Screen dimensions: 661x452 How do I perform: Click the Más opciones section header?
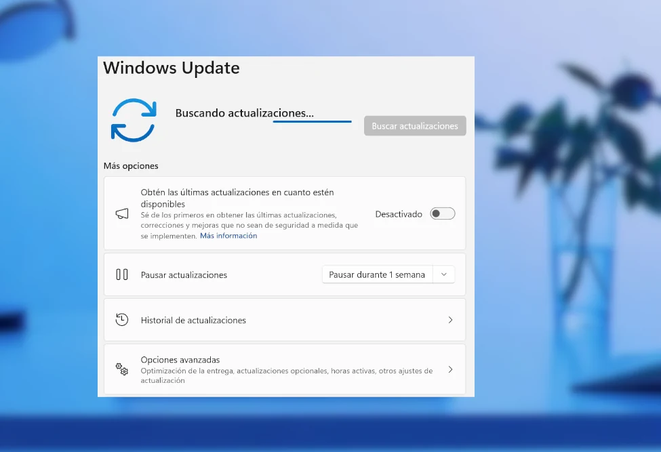130,165
